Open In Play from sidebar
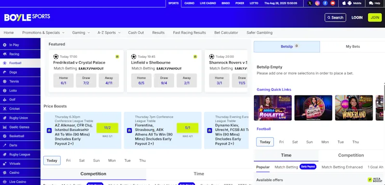Screen dimensions: 385x185 tap(20, 45)
